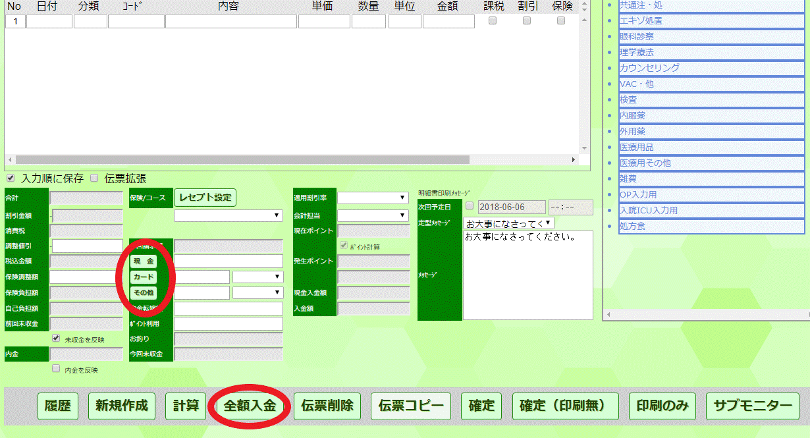Click the 金額 field in row 1
810x438 pixels.
tap(448, 21)
